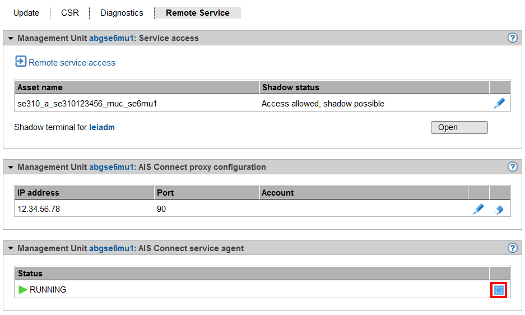Collapse the AIS Connect service agent section
The height and width of the screenshot is (315, 525).
11,248
